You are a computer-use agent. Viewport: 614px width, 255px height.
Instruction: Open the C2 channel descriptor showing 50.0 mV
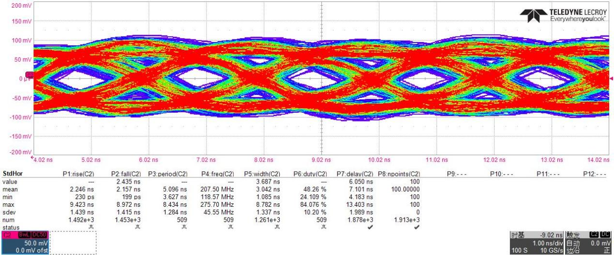[24, 246]
